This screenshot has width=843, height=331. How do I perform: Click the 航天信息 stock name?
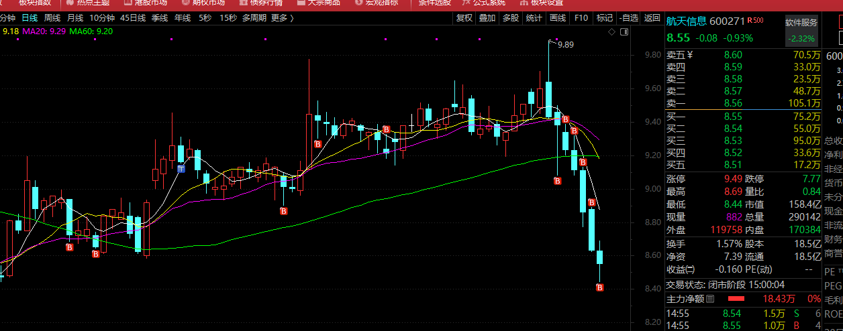point(686,22)
